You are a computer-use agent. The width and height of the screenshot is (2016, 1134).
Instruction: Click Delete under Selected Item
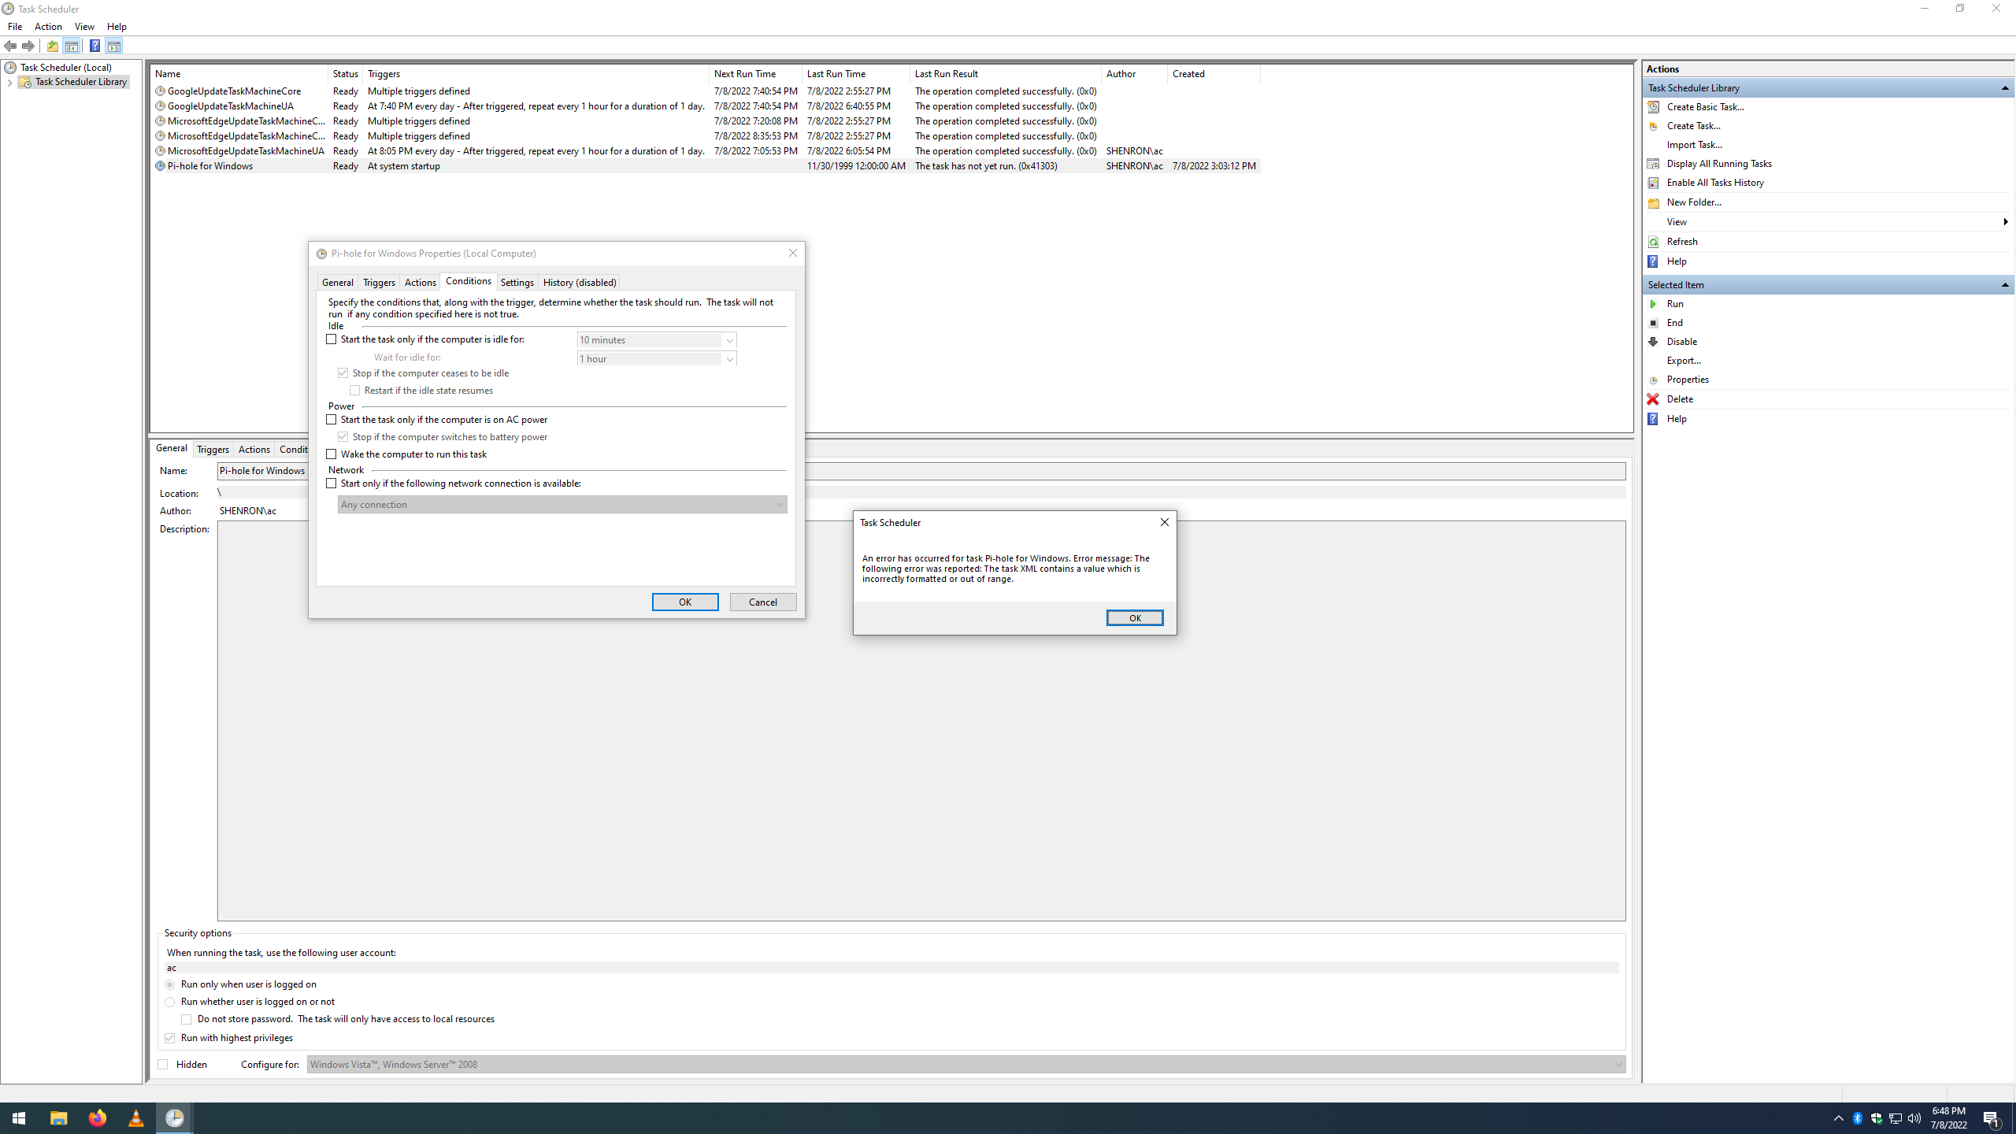[1678, 398]
